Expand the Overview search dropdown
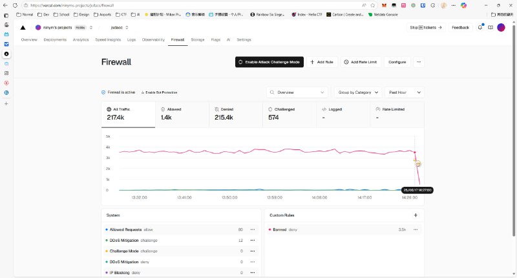Viewport: 517px width, 278px height. [299, 92]
